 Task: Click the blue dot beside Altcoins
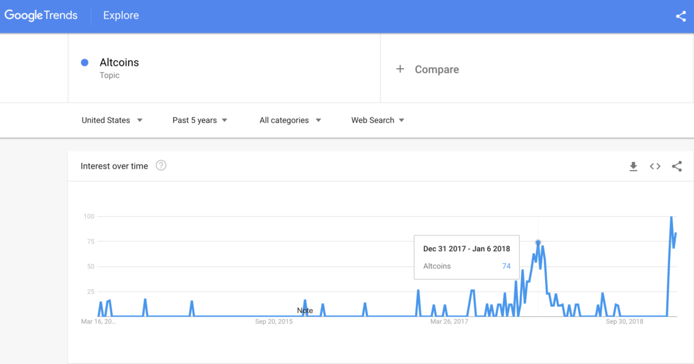[85, 62]
